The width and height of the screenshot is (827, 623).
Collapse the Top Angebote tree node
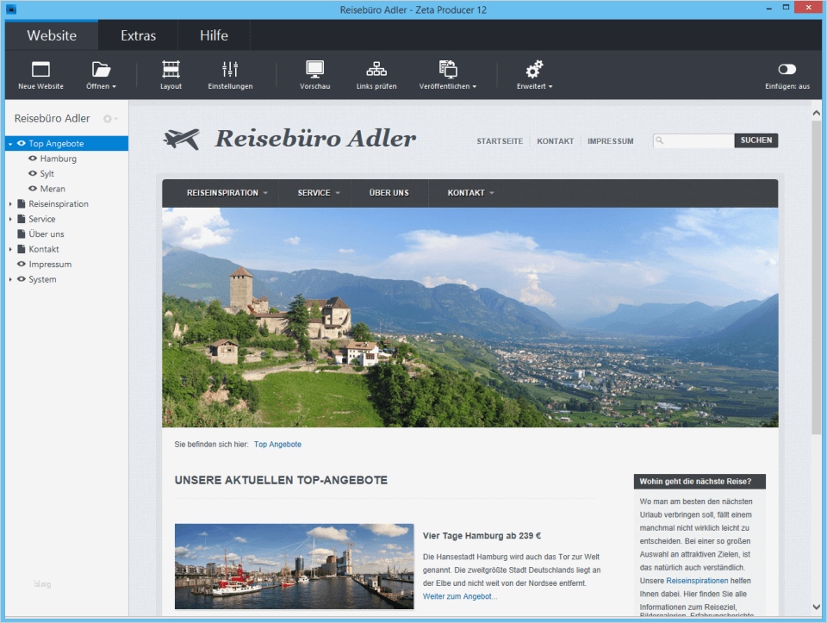click(10, 144)
